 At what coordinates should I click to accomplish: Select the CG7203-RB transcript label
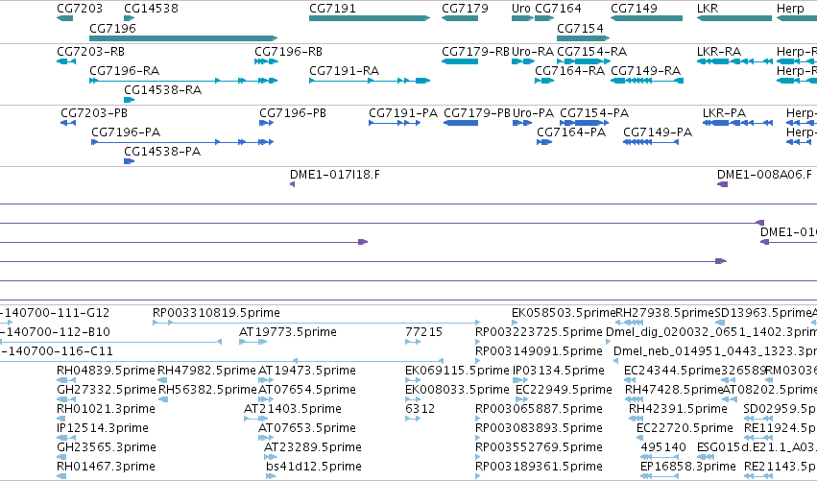point(90,52)
